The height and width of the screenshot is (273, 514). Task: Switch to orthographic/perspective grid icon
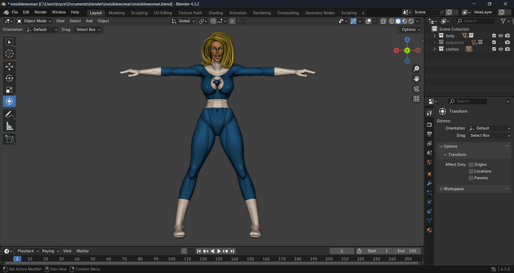[416, 99]
